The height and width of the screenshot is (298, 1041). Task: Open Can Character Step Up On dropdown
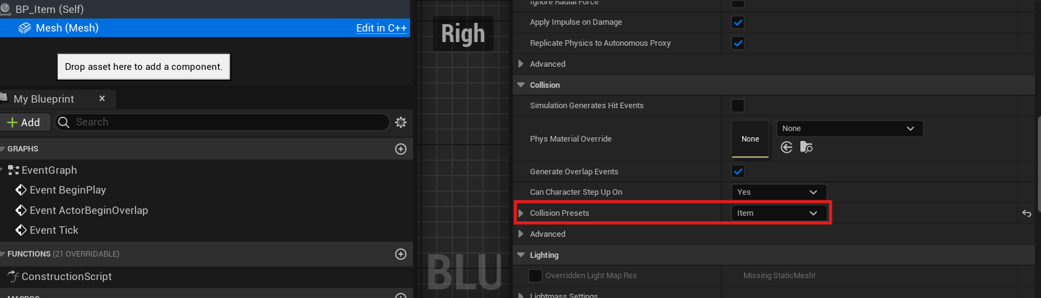pyautogui.click(x=779, y=192)
